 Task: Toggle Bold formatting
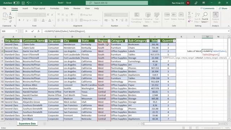click(x=19, y=20)
